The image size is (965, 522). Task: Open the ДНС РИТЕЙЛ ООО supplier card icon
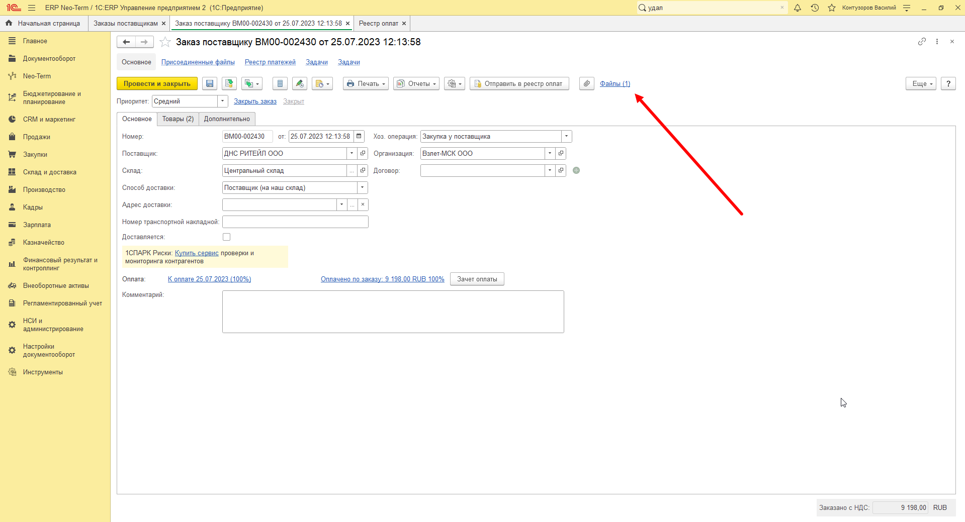[x=363, y=153]
